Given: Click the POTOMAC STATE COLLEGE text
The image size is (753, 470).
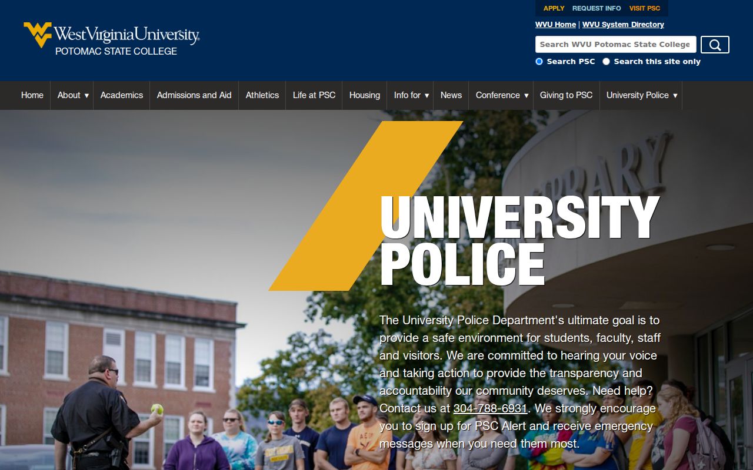Looking at the screenshot, I should coord(116,52).
